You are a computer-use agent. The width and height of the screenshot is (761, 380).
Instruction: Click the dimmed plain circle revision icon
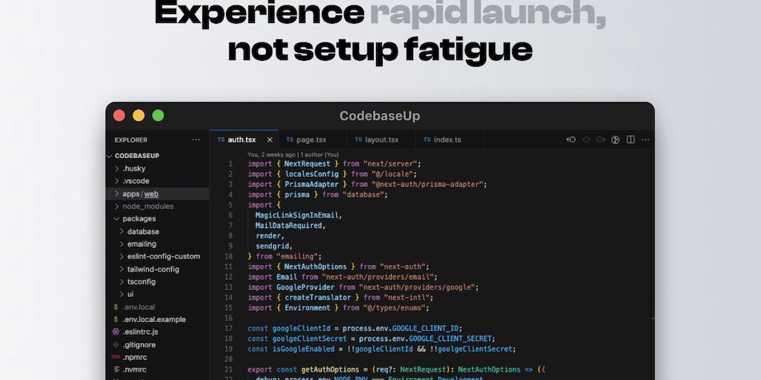tap(586, 140)
